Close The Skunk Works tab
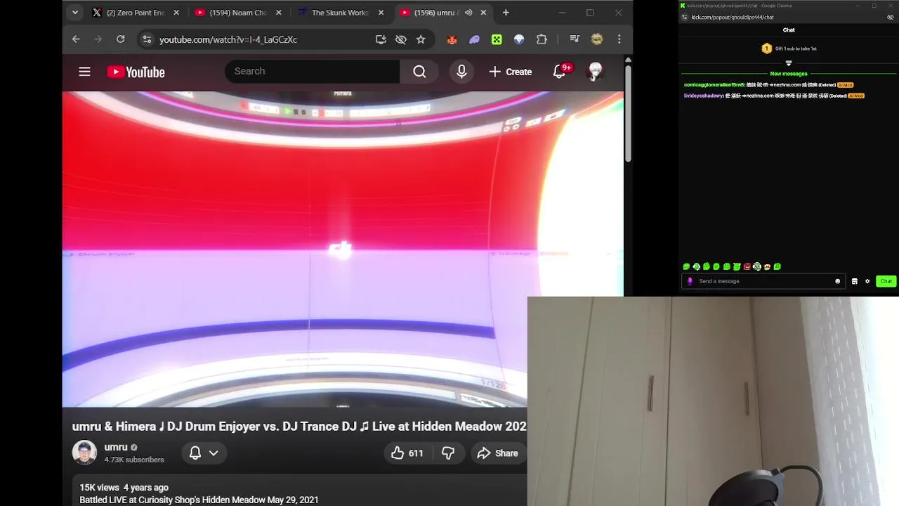This screenshot has width=899, height=506. (382, 13)
